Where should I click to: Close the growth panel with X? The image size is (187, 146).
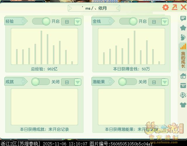[x=183, y=8]
